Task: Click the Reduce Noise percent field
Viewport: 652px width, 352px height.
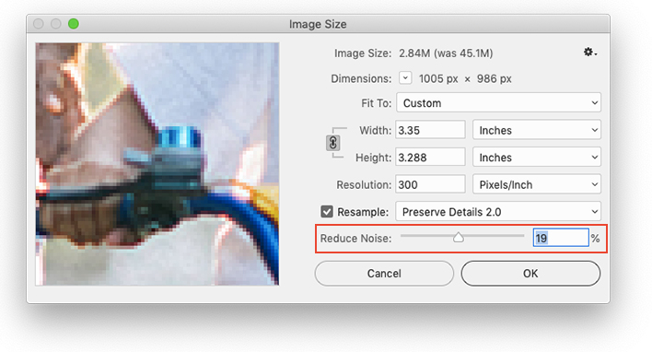Action: pos(561,238)
